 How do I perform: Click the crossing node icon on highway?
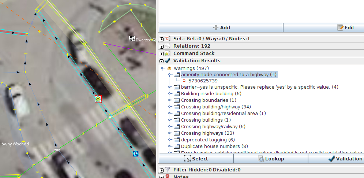[109, 116]
